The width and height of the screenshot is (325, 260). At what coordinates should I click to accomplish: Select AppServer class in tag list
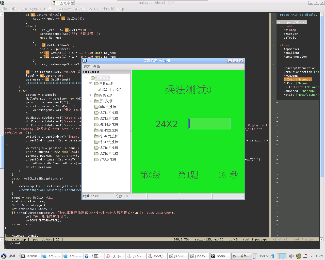pos(291,49)
